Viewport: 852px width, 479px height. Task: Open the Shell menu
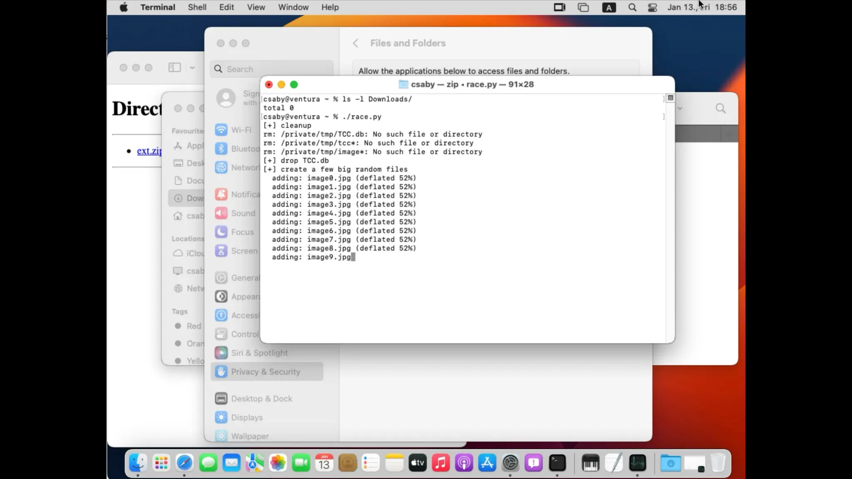(x=197, y=7)
